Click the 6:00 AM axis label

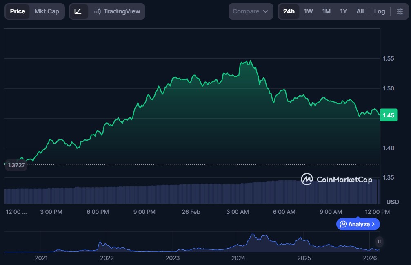click(x=284, y=212)
